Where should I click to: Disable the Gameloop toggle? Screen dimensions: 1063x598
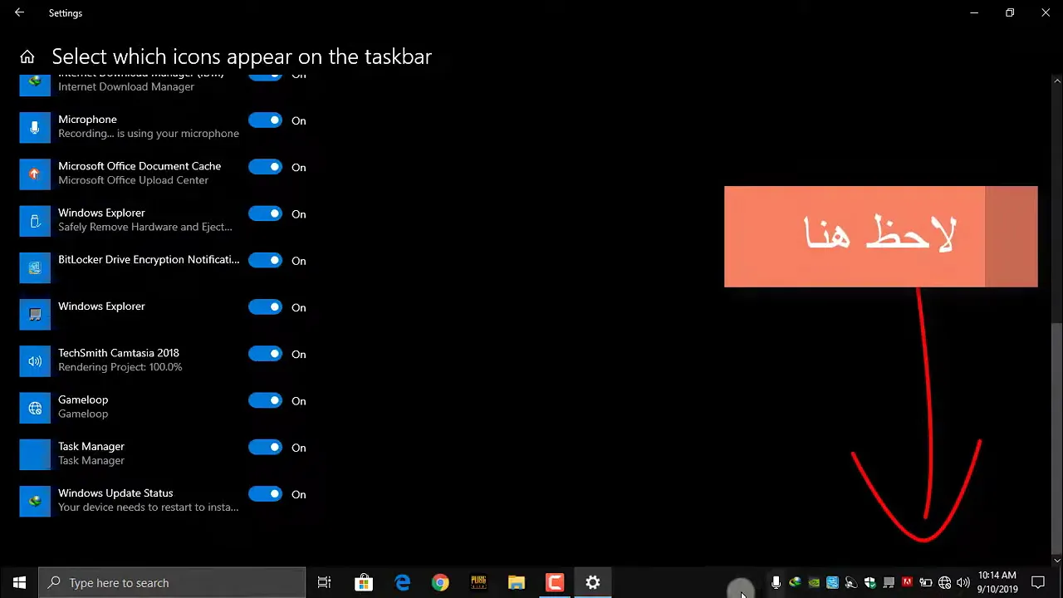pos(265,400)
